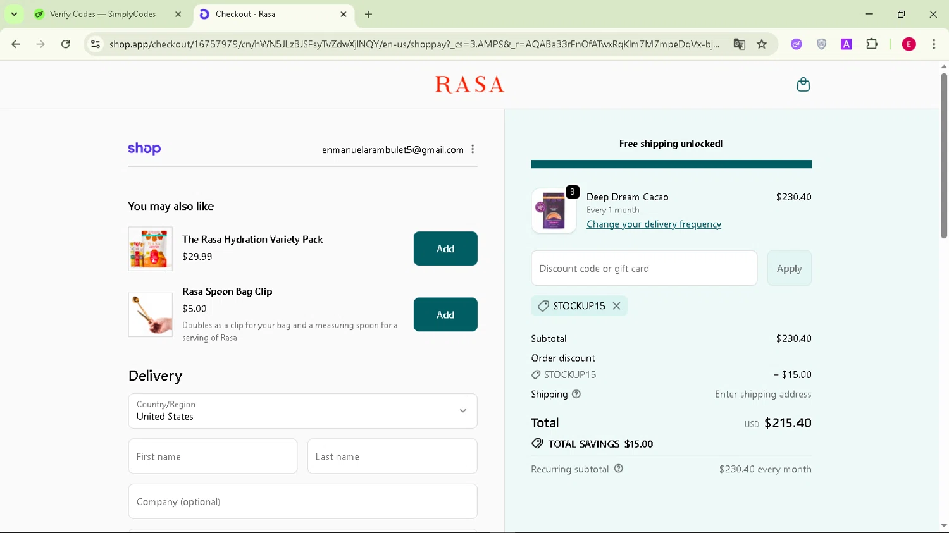The width and height of the screenshot is (949, 533).
Task: Click the Shop logo
Action: pyautogui.click(x=144, y=149)
